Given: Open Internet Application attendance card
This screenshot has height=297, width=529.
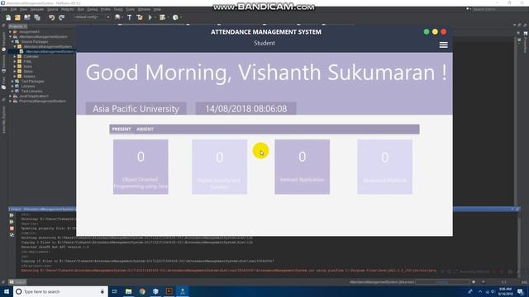Looking at the screenshot, I should pos(302,167).
